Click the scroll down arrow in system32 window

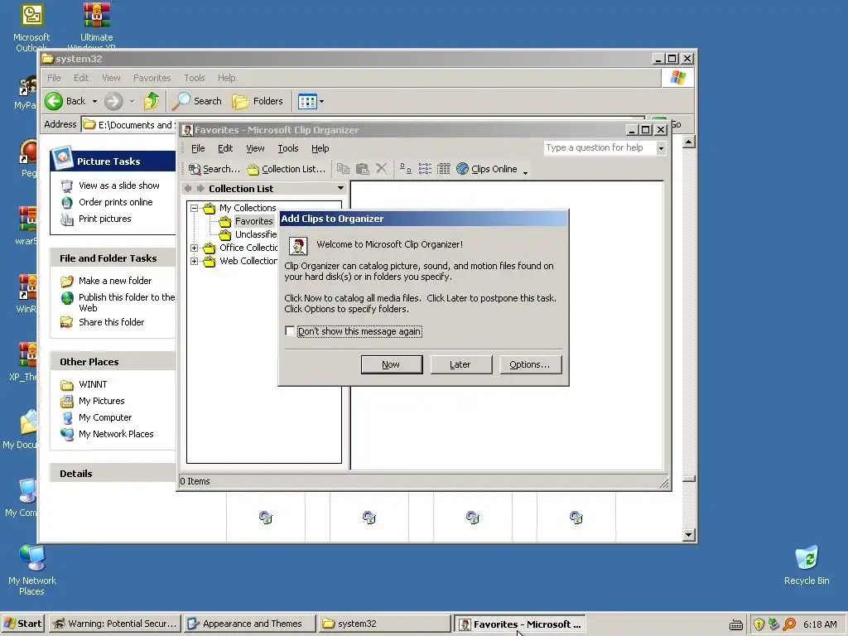click(x=688, y=535)
